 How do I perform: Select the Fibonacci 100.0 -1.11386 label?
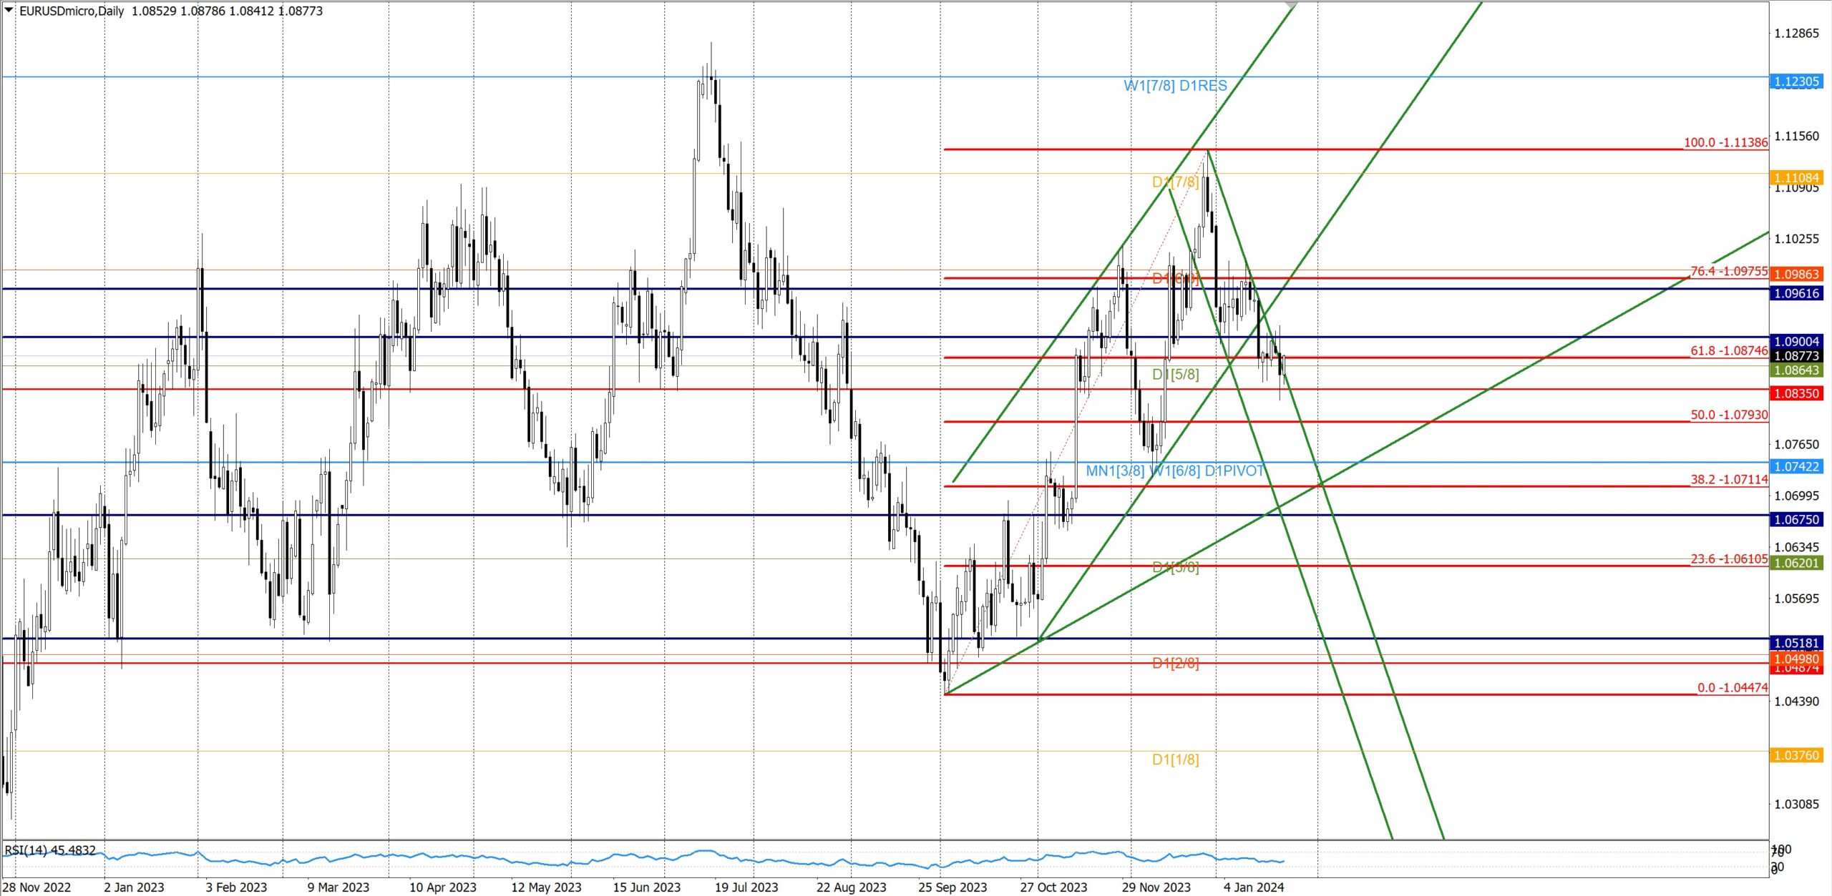pyautogui.click(x=1725, y=142)
